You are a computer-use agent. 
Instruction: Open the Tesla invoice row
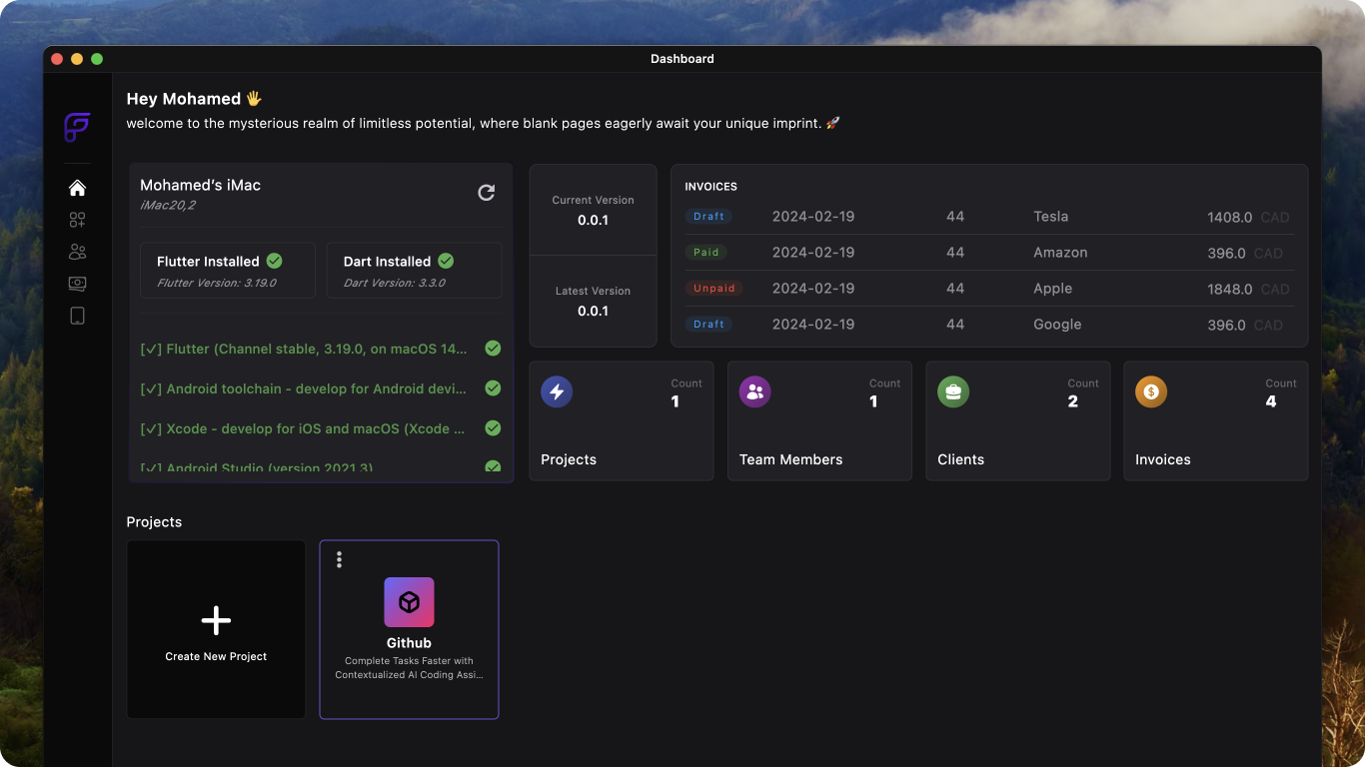point(988,217)
